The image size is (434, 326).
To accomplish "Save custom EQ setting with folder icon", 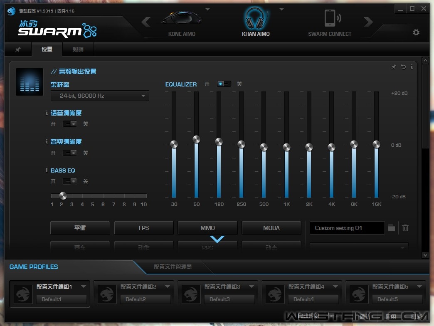I will point(391,228).
